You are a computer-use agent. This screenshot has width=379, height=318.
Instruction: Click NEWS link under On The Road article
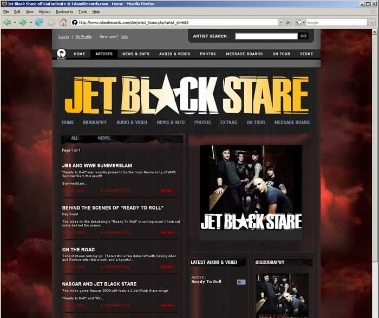tap(168, 267)
